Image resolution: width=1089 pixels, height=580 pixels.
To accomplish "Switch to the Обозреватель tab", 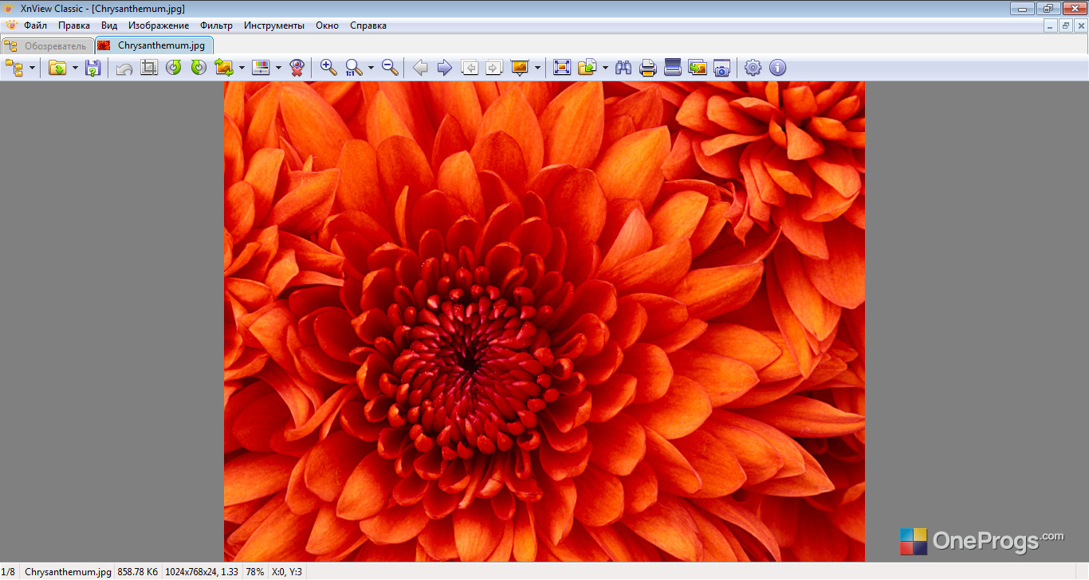I will click(x=47, y=45).
